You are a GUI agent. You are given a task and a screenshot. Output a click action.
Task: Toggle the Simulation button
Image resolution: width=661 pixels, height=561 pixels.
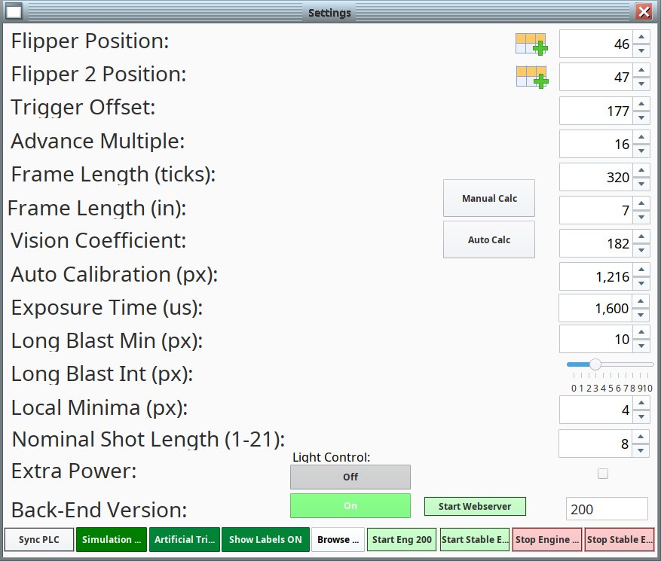pos(112,539)
